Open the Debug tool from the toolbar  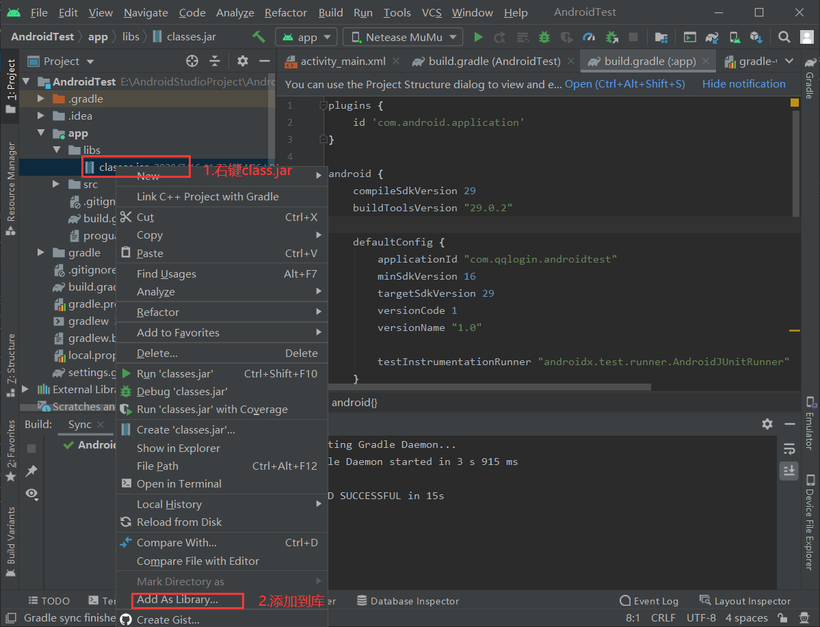[544, 37]
